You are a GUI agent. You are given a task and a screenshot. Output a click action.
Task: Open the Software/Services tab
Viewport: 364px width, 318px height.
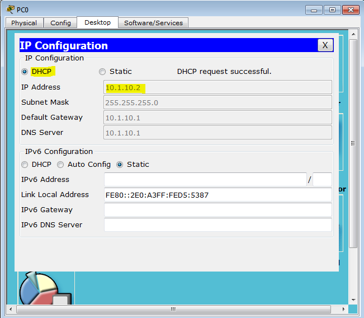click(x=153, y=23)
